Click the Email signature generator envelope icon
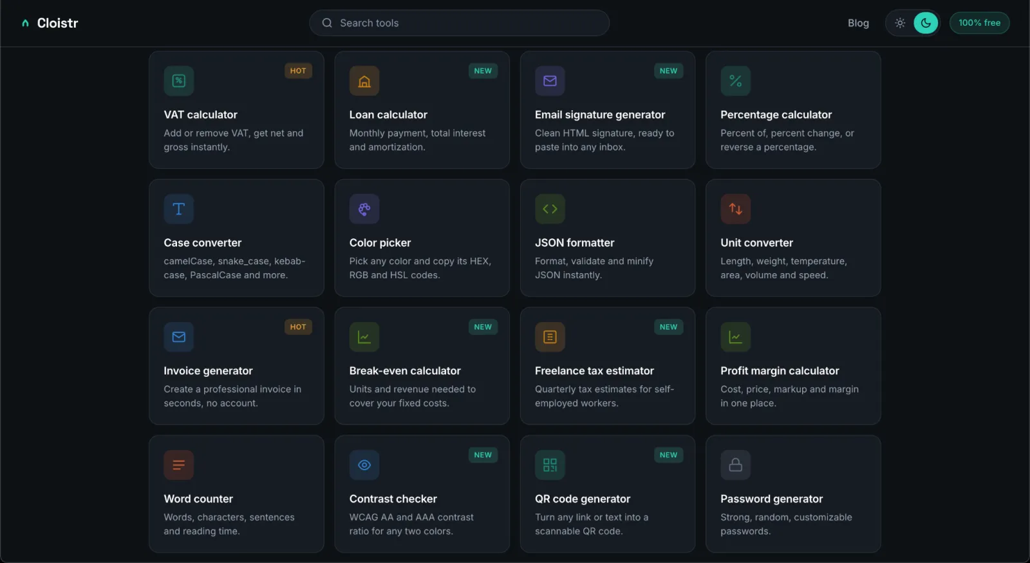Screen dimensions: 1030x563 point(550,81)
